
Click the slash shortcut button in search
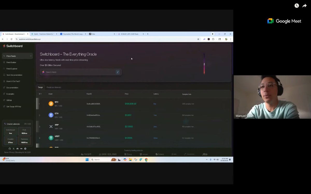(118, 72)
